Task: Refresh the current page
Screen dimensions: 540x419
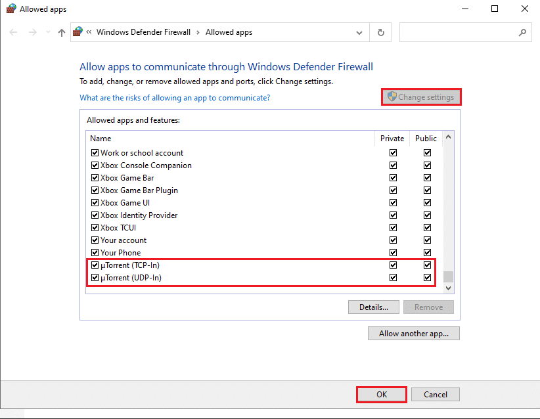Action: [380, 32]
